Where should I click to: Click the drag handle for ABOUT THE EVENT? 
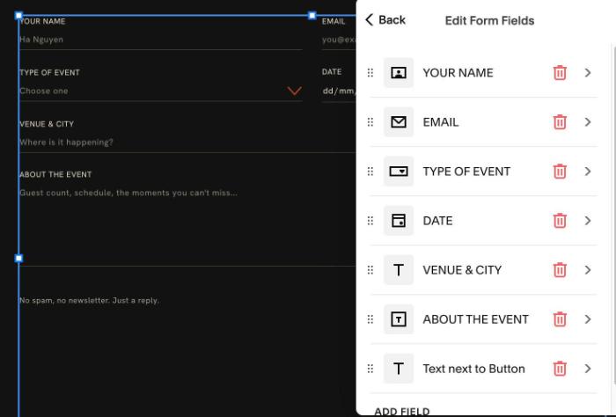[x=370, y=319]
